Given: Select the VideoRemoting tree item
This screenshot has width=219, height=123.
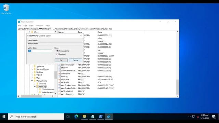Looking at the screenshot, I should tap(48, 92).
